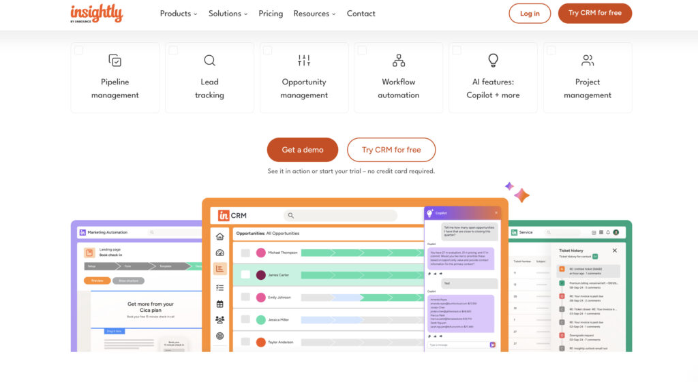The height and width of the screenshot is (382, 698).
Task: Tick the Pipeline management card checkbox
Action: click(79, 50)
